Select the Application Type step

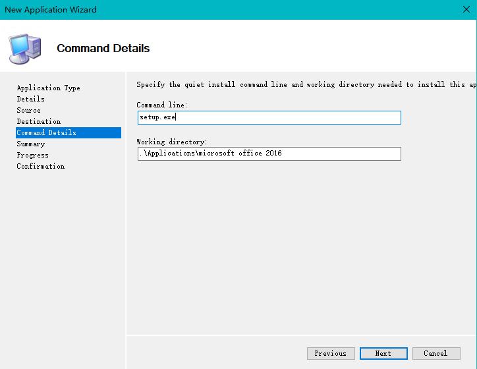tap(48, 88)
